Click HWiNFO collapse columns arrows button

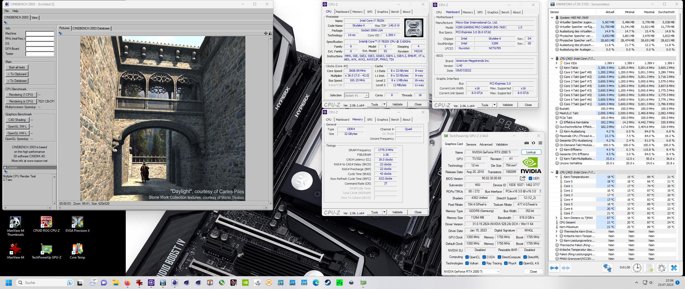[x=566, y=268]
